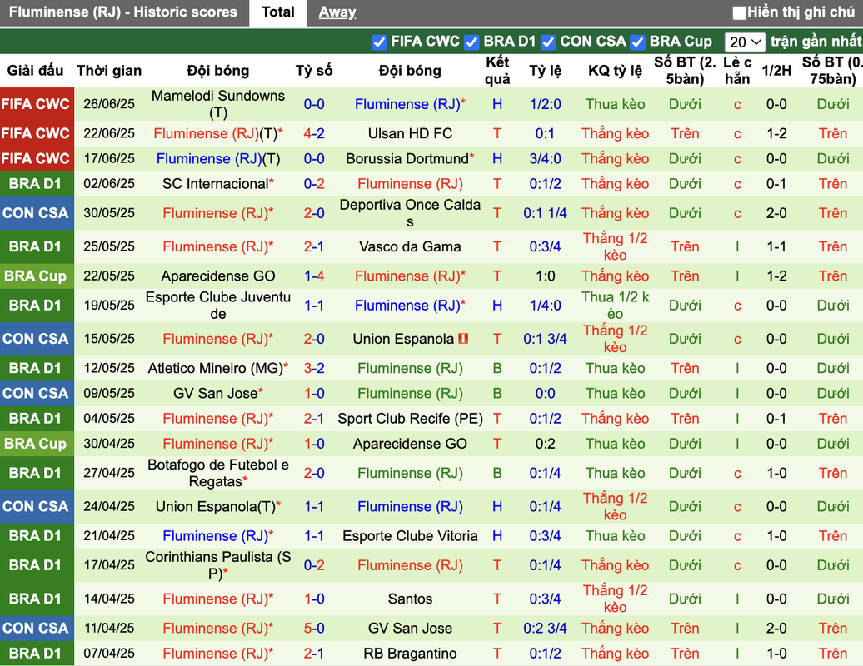Image resolution: width=863 pixels, height=666 pixels.
Task: Click the date 19/05/25
Action: [x=109, y=306]
